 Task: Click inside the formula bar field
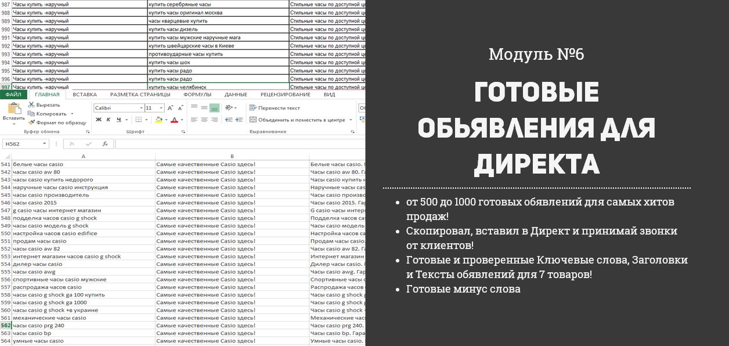tap(240, 143)
